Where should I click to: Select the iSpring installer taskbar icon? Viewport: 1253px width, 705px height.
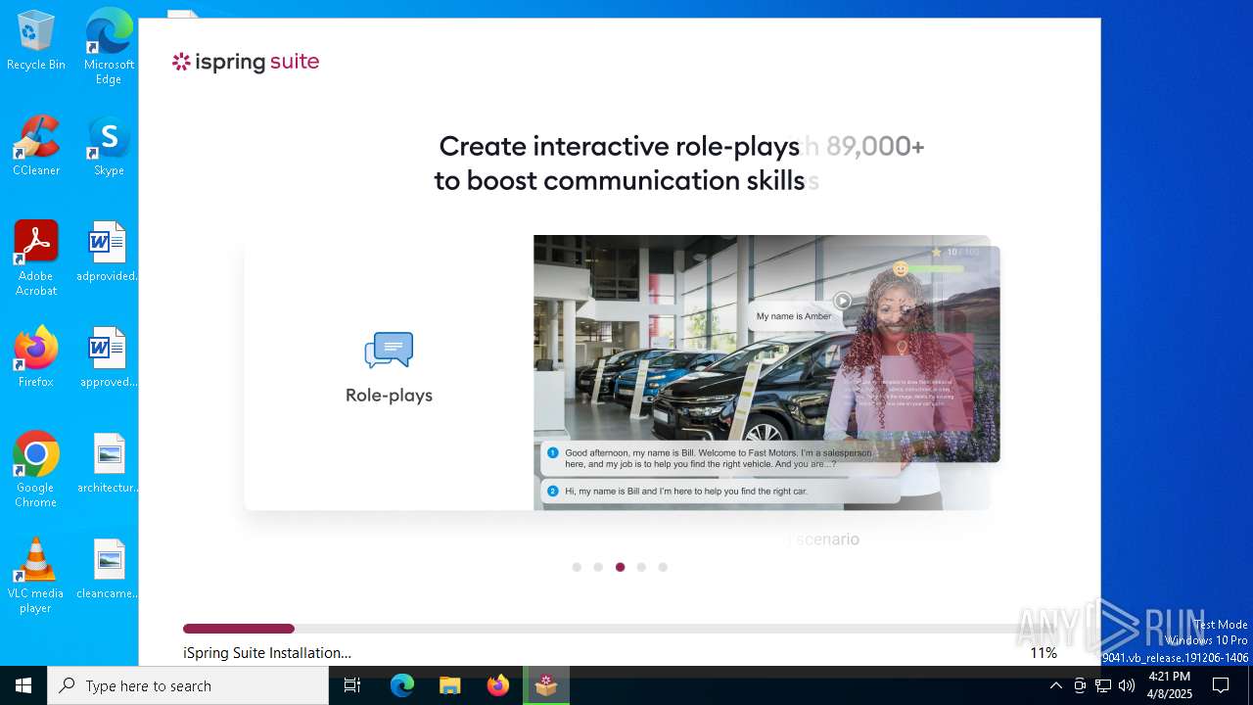click(x=546, y=685)
